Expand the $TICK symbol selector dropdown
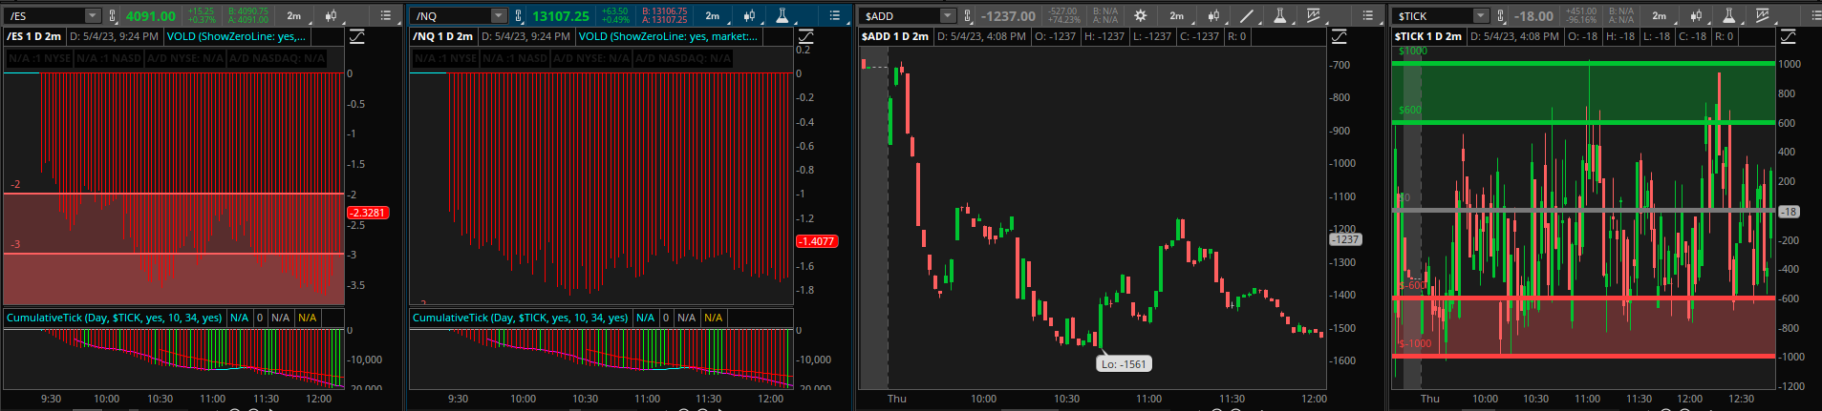 [1480, 15]
